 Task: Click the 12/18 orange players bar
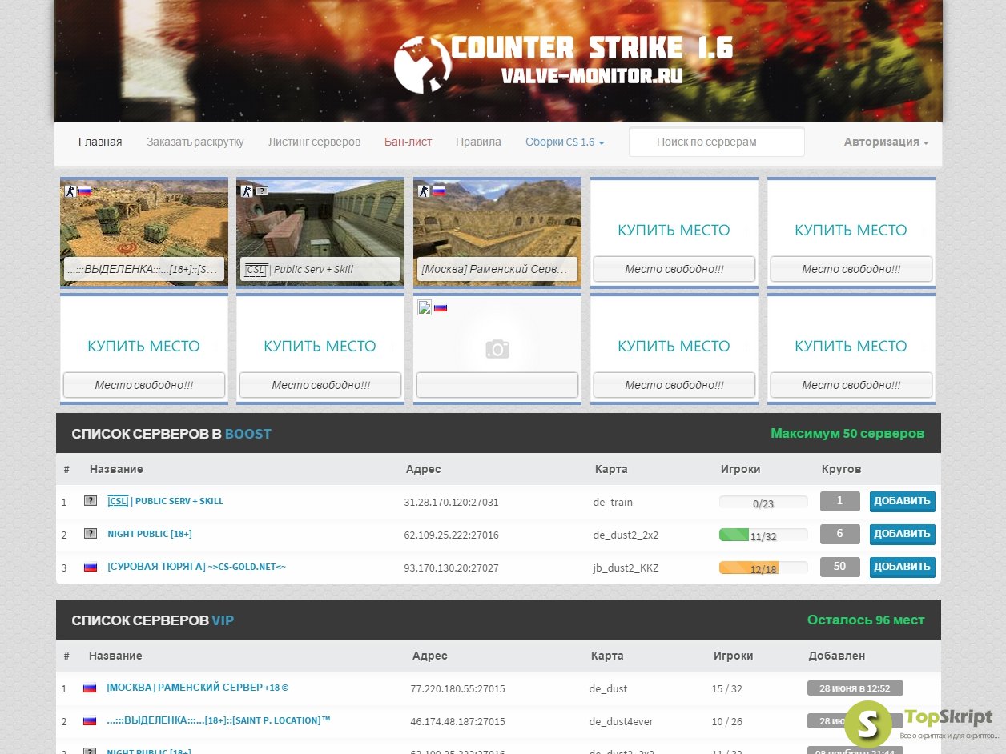pos(763,568)
